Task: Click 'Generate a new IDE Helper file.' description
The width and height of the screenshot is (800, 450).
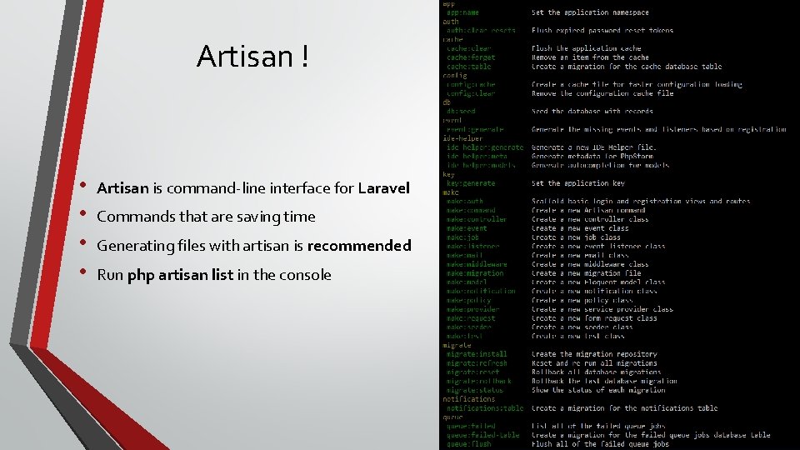Action: [594, 147]
